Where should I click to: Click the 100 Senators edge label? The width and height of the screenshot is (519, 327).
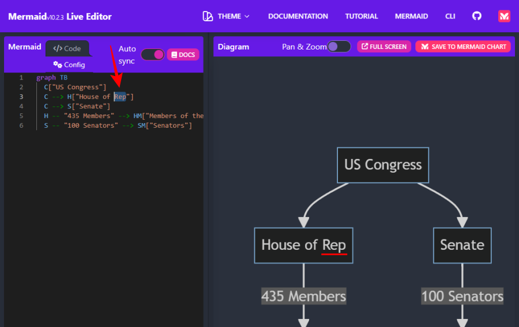462,296
